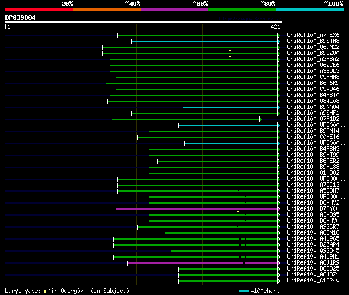Click the UniRef100_B4FSM3 hit

[313, 149]
